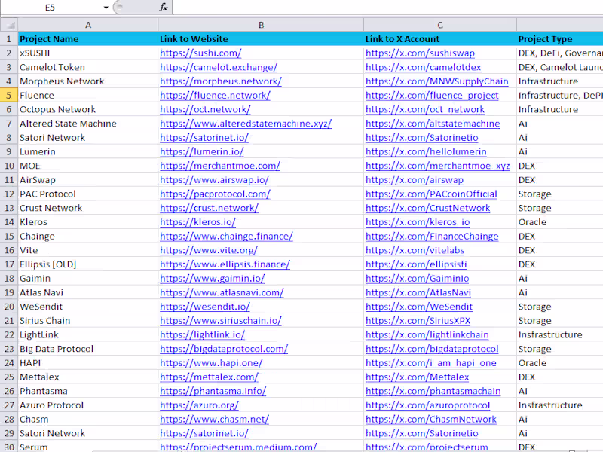
Task: Open the https://x.com/camelotdex link
Action: (x=424, y=67)
